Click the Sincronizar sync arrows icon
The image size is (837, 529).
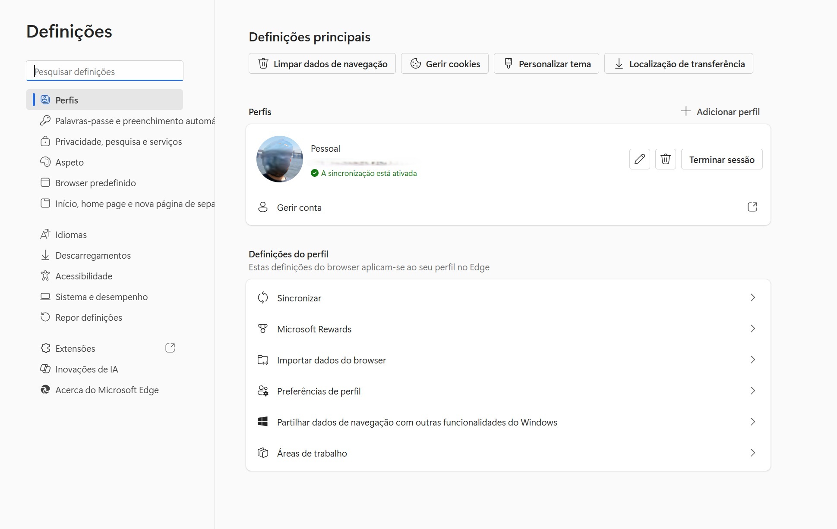(x=262, y=298)
